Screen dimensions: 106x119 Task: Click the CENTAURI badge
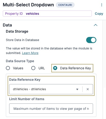pos(65,5)
